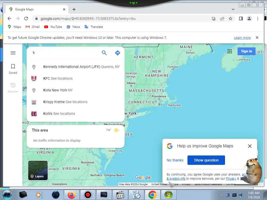Viewport: 267px width, 200px height.
Task: Go back with the browser back arrow
Action: tap(9, 18)
